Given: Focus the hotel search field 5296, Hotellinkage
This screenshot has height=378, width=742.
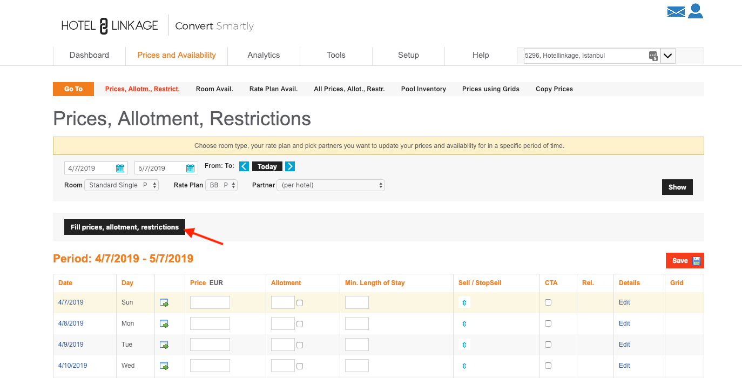Looking at the screenshot, I should [591, 56].
